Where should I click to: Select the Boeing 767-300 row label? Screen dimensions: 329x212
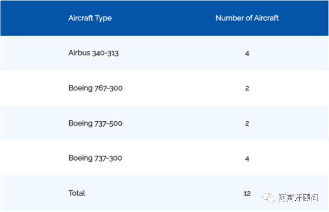click(x=95, y=88)
